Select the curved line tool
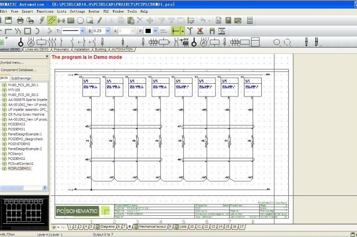The height and width of the screenshot is (237, 357). [18, 31]
